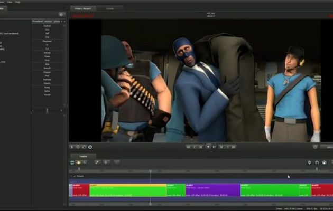Viewport: 333px width, 211px height.
Task: Switch to the Clip Editor mode
Action: click(x=72, y=162)
